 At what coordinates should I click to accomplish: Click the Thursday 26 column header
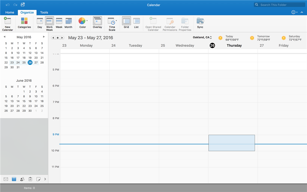tap(233, 46)
